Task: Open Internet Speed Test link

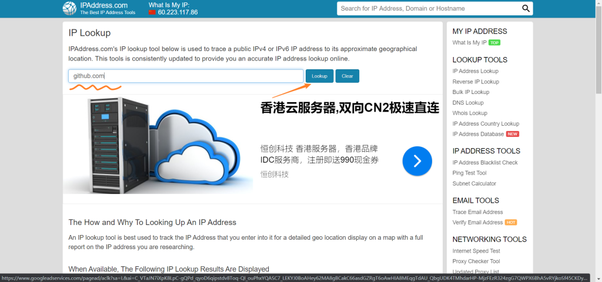Action: tap(476, 251)
